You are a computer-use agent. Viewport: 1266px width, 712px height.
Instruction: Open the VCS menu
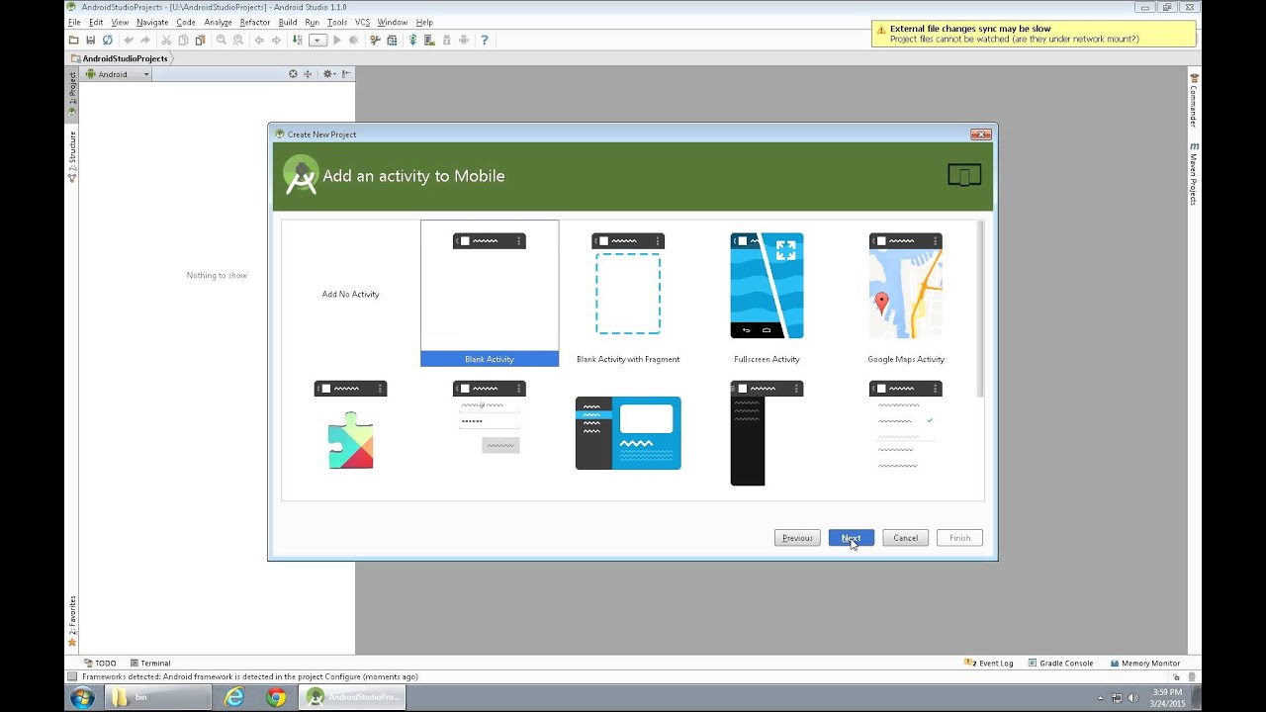(x=362, y=22)
